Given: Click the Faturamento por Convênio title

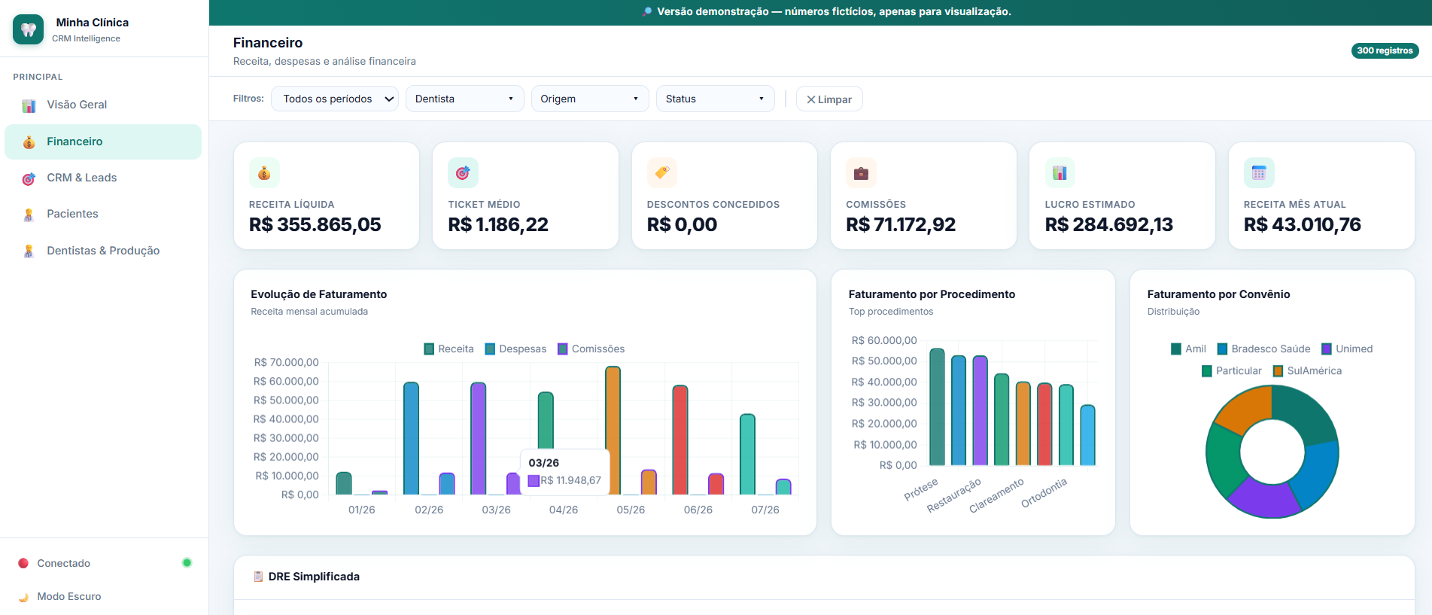Looking at the screenshot, I should tap(1219, 294).
